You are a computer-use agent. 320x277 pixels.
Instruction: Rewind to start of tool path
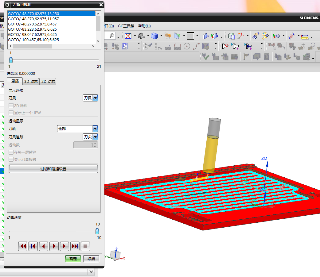(x=23, y=246)
